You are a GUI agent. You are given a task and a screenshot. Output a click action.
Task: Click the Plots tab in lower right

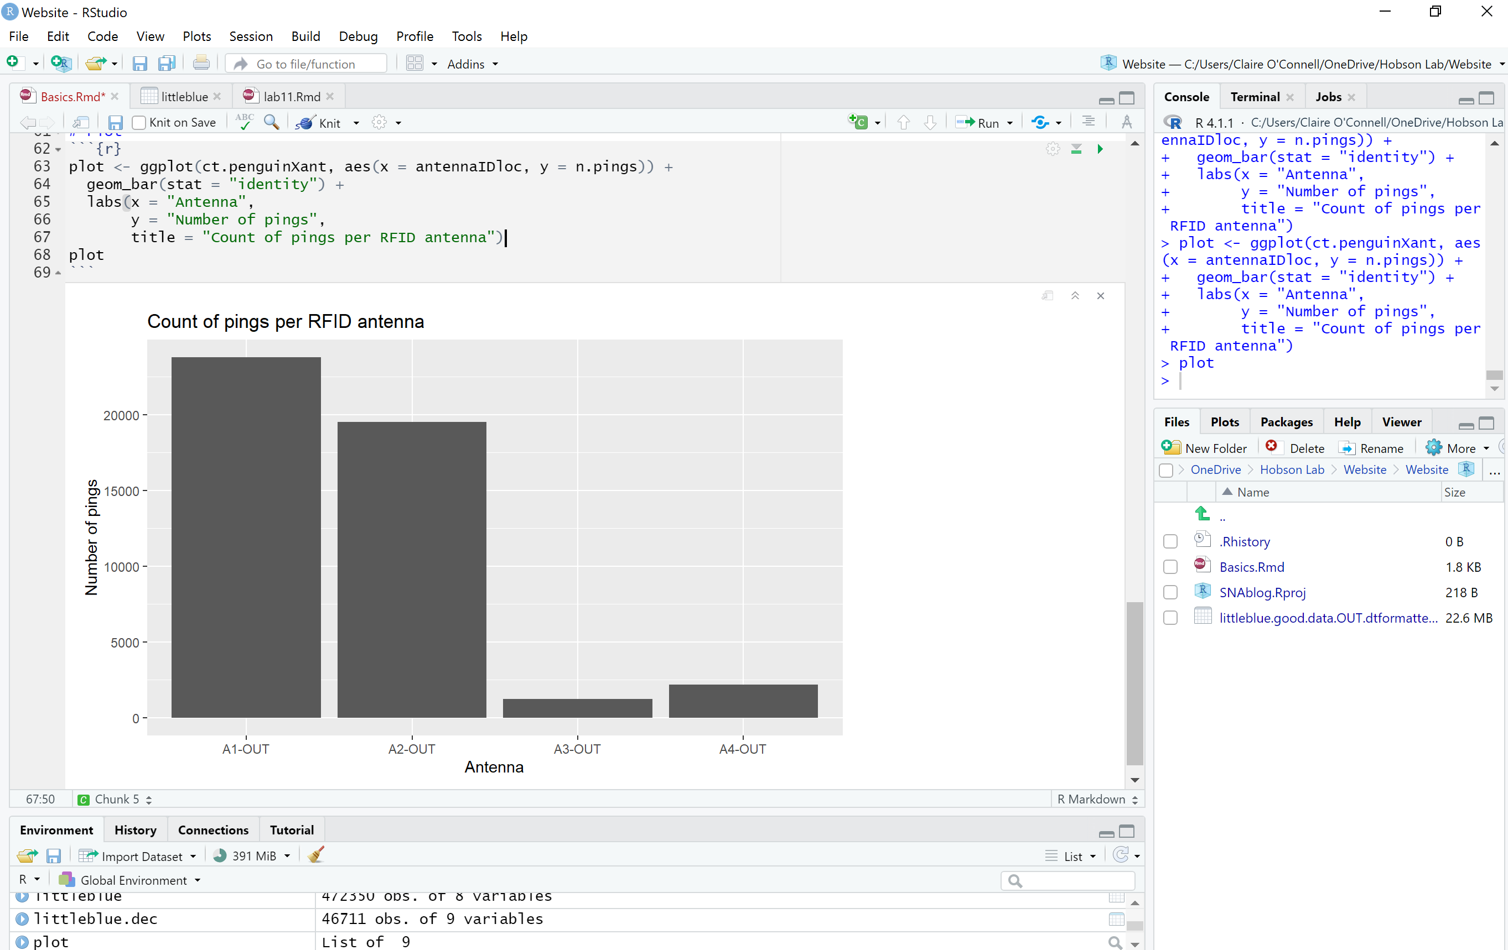coord(1223,421)
